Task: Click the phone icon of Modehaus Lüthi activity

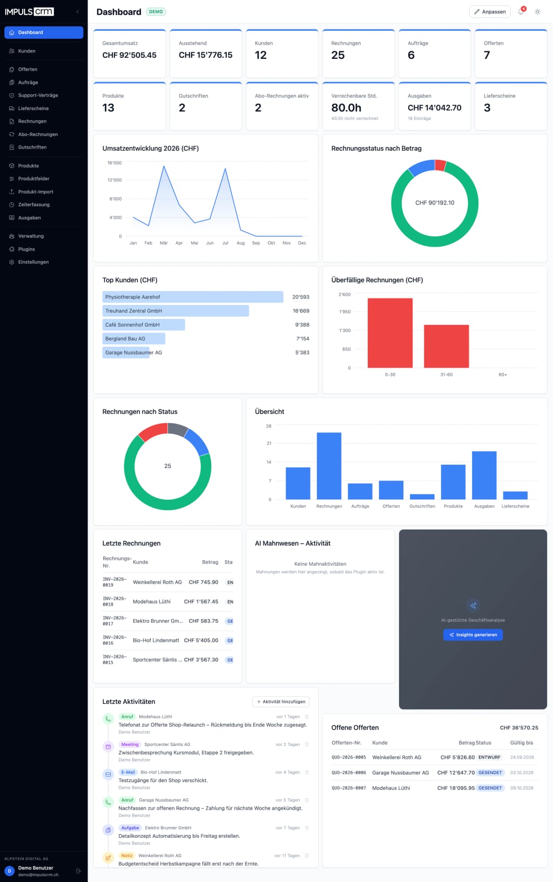Action: coord(108,719)
